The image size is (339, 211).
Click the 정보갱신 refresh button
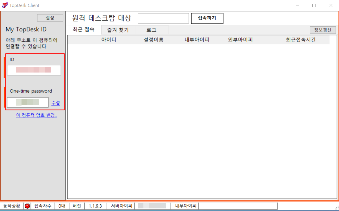(x=323, y=30)
